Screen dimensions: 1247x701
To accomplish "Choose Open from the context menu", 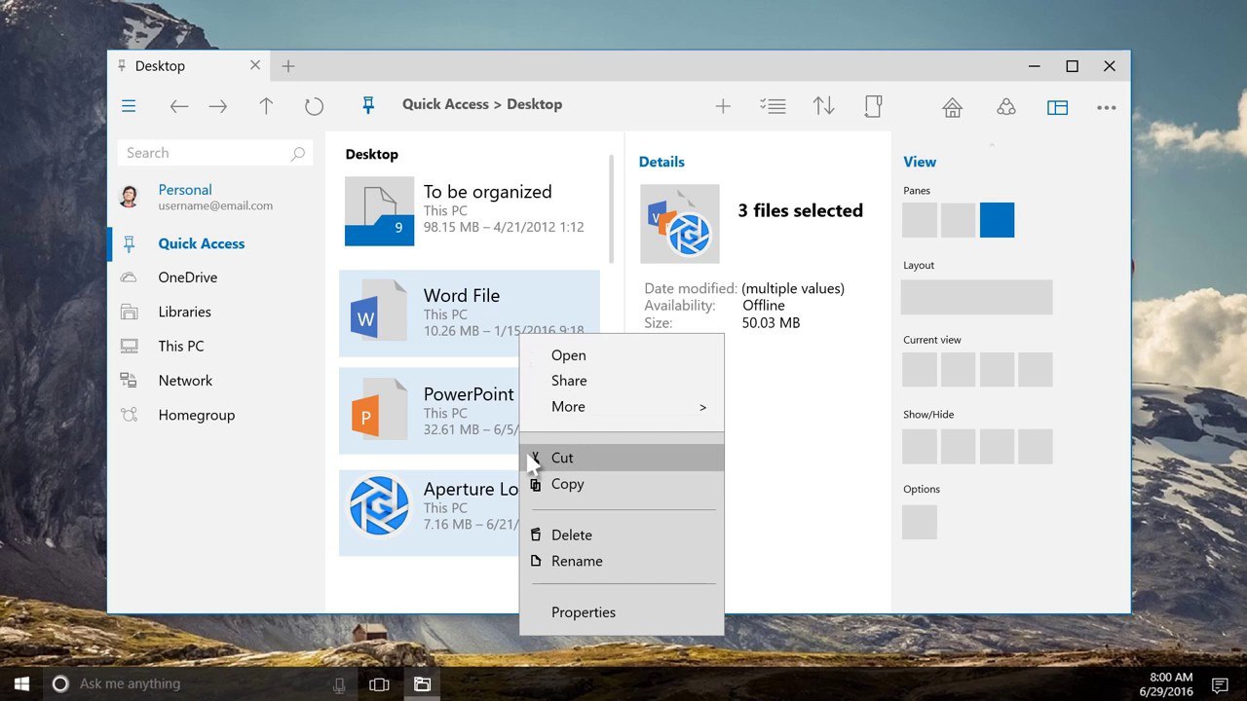I will (x=622, y=355).
